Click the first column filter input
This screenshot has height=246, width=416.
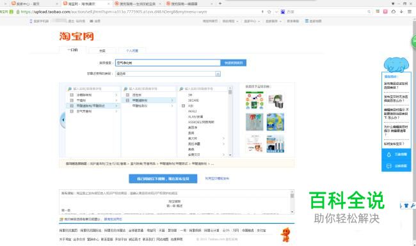click(93, 89)
